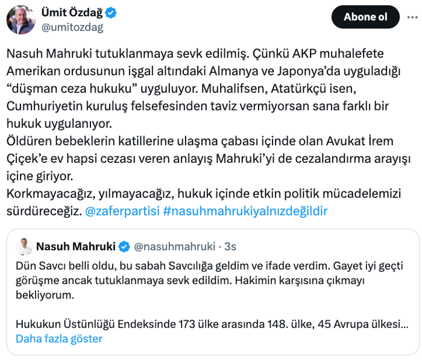Click the blue verified badge next to Ümit Özdağ
422x360 pixels.
(x=110, y=13)
